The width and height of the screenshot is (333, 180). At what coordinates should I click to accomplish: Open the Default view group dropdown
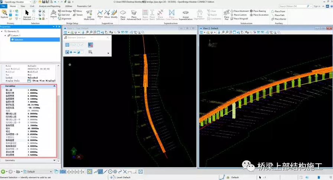(x=51, y=172)
